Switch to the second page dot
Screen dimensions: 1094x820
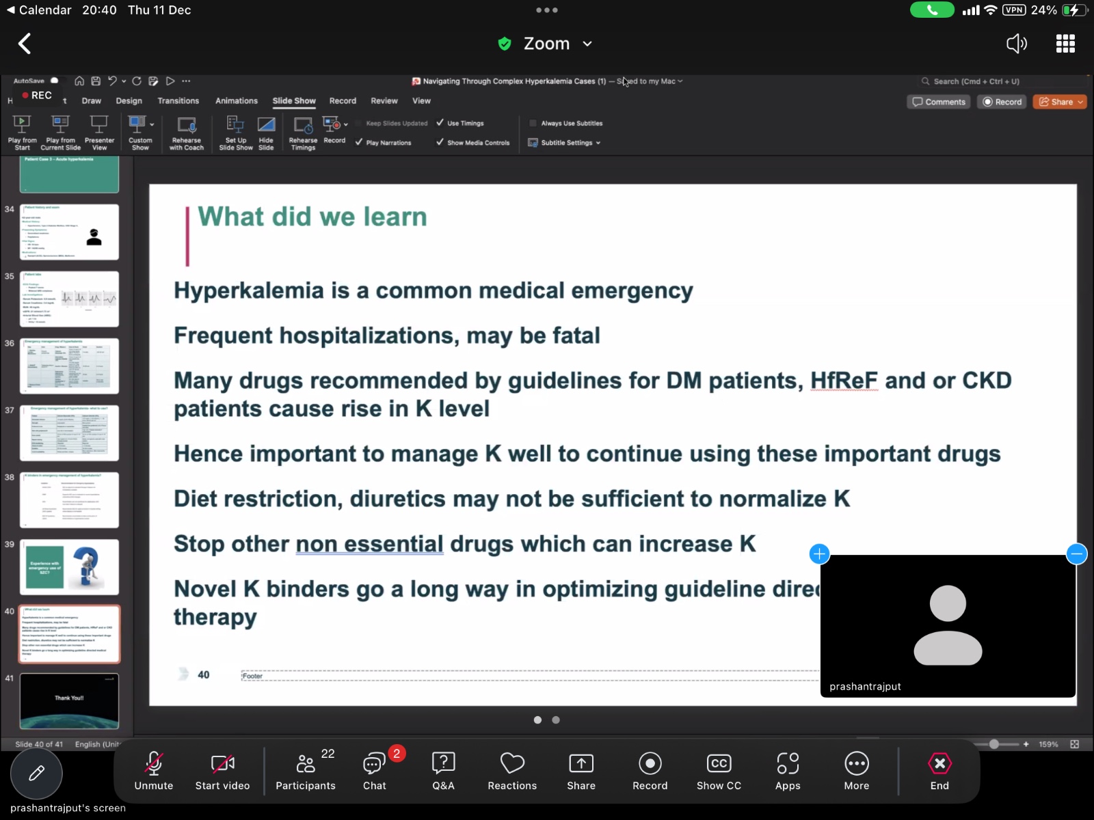point(556,720)
